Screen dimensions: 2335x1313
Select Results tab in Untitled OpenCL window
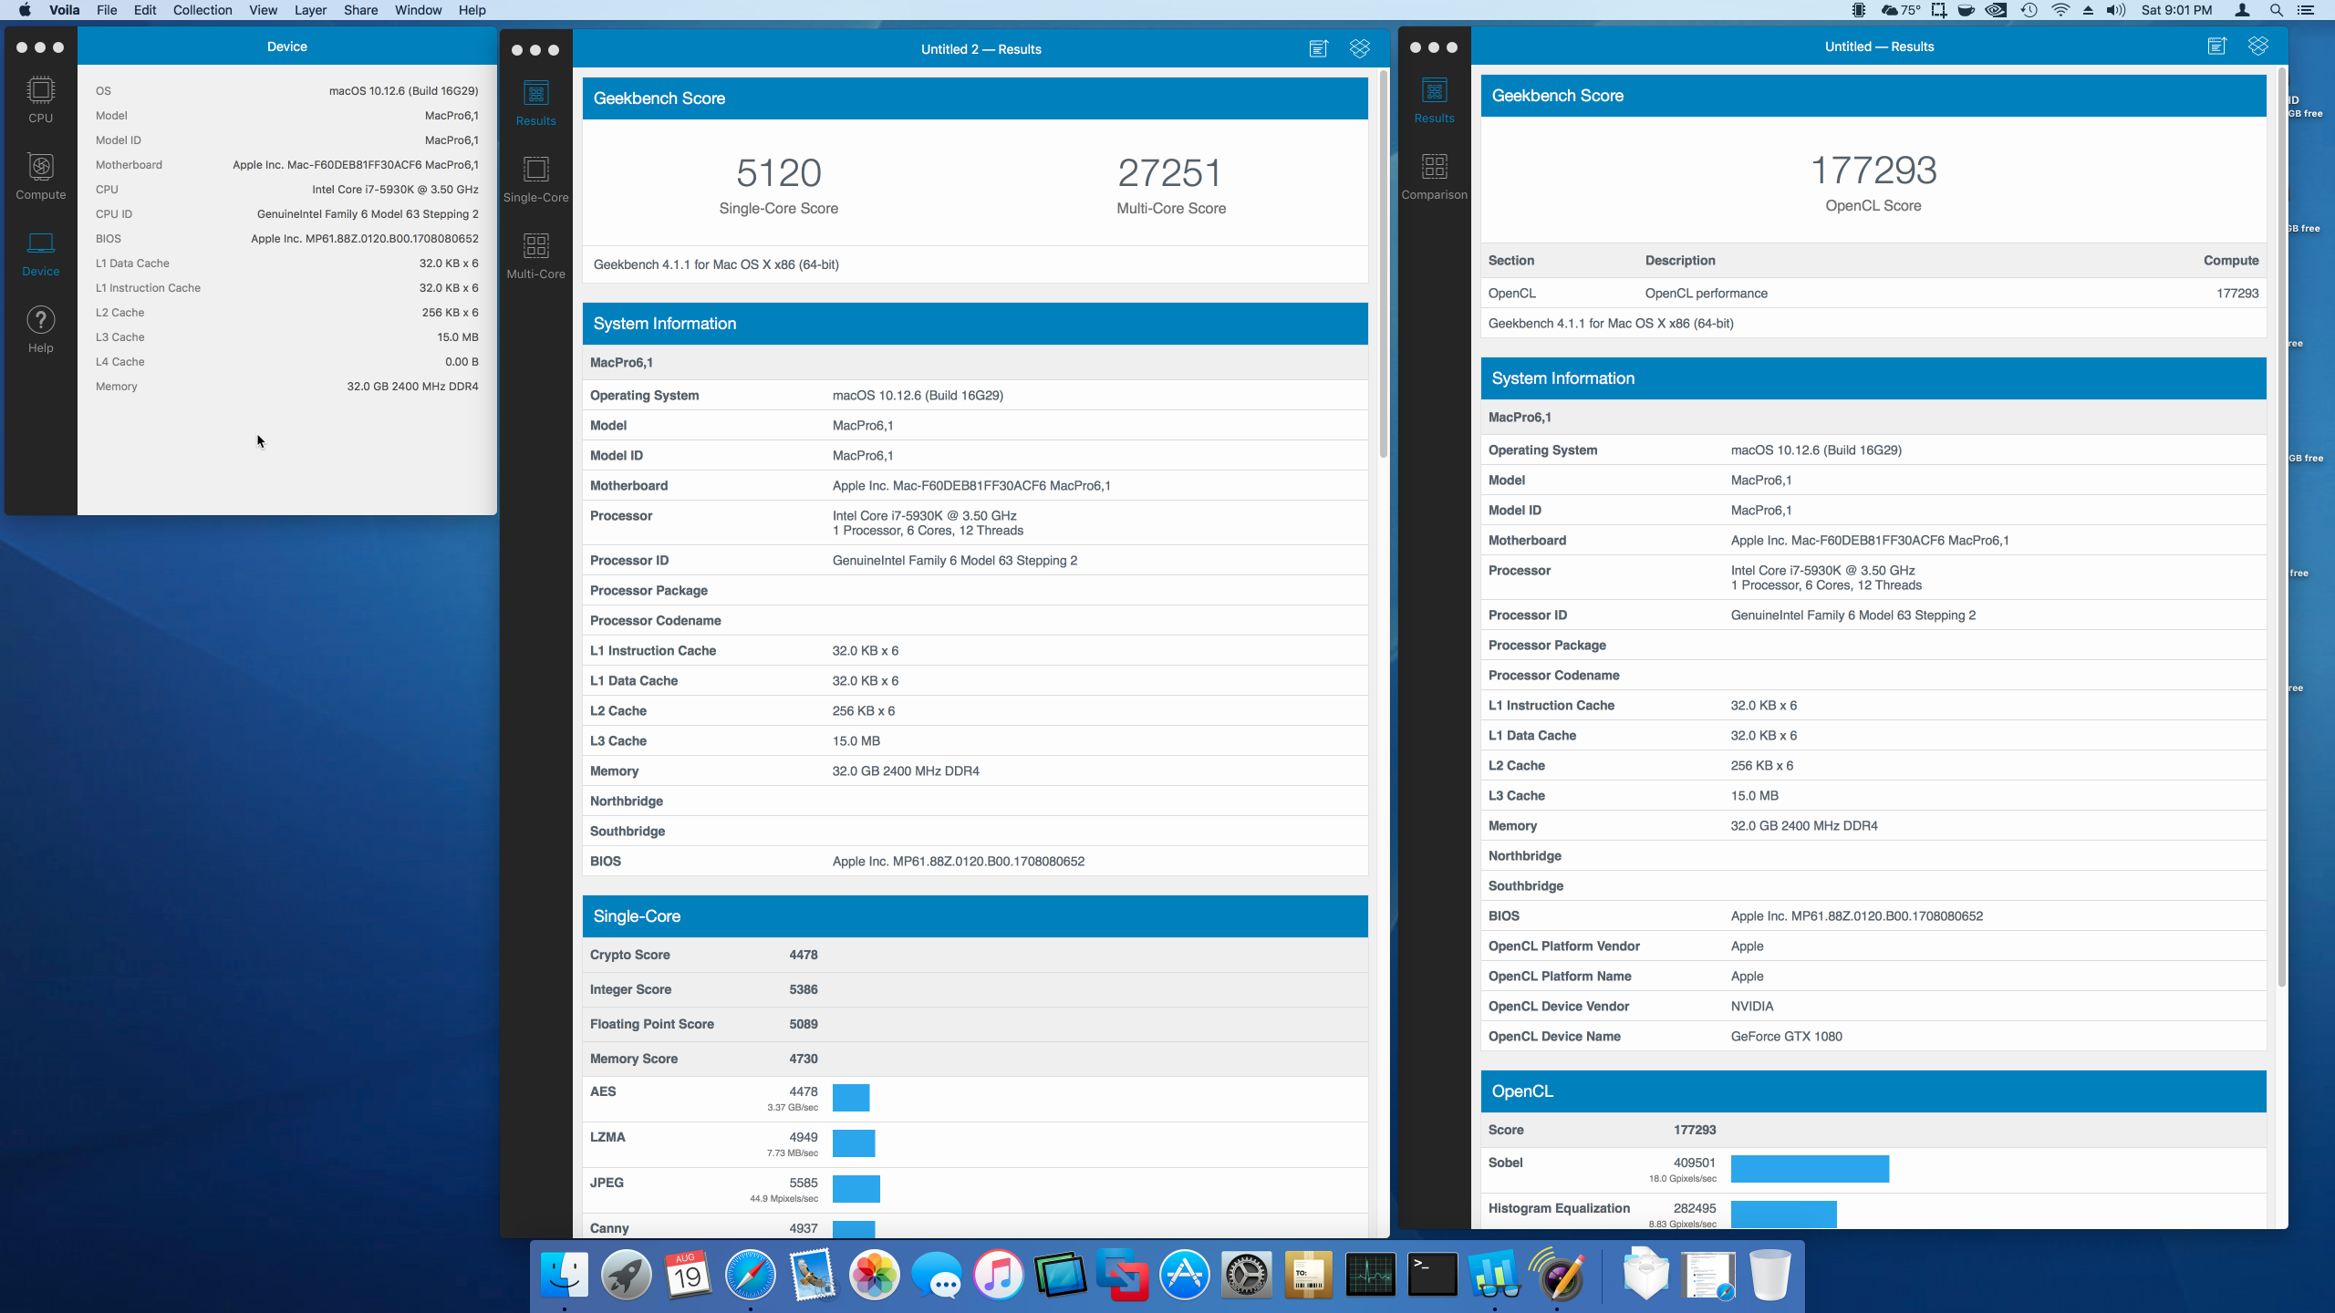[1435, 99]
